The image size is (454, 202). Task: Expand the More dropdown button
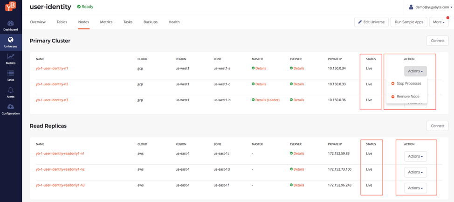coord(439,22)
